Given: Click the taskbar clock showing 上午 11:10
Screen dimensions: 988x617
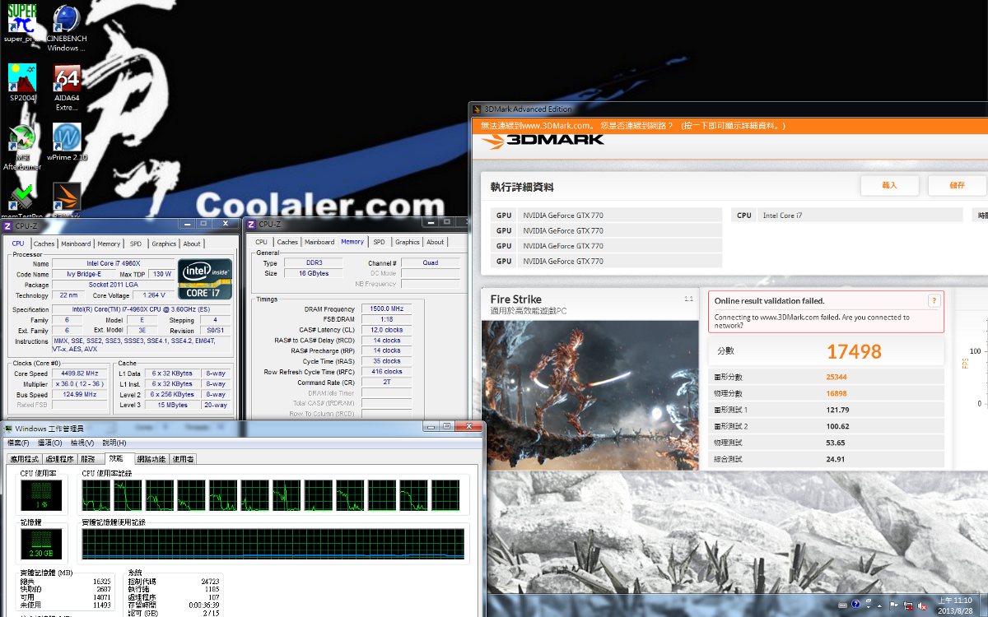Looking at the screenshot, I should tap(955, 605).
